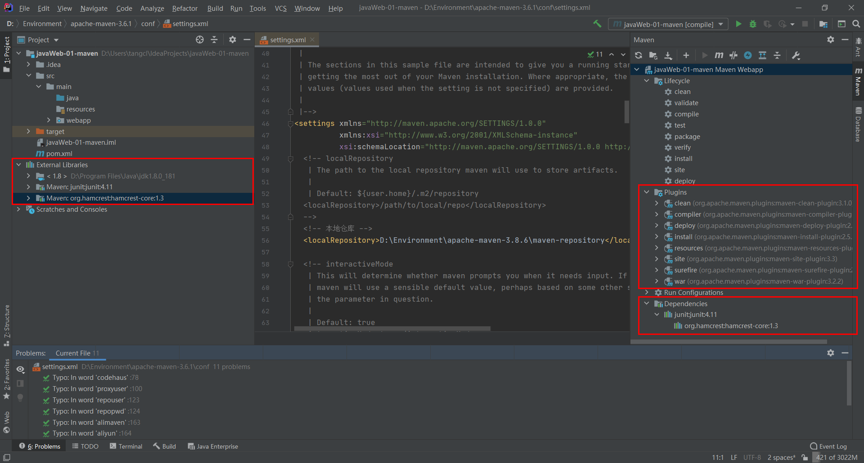Click the 'conf' breadcrumb
This screenshot has width=864, height=463.
pos(148,24)
